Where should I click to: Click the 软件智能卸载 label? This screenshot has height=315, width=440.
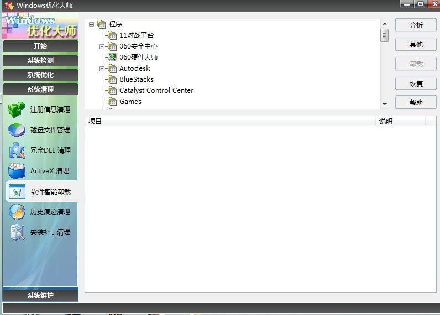(x=51, y=192)
